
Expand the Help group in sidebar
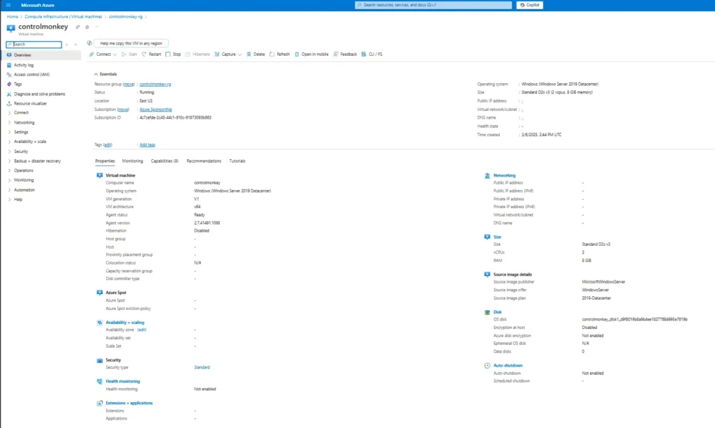[9, 200]
